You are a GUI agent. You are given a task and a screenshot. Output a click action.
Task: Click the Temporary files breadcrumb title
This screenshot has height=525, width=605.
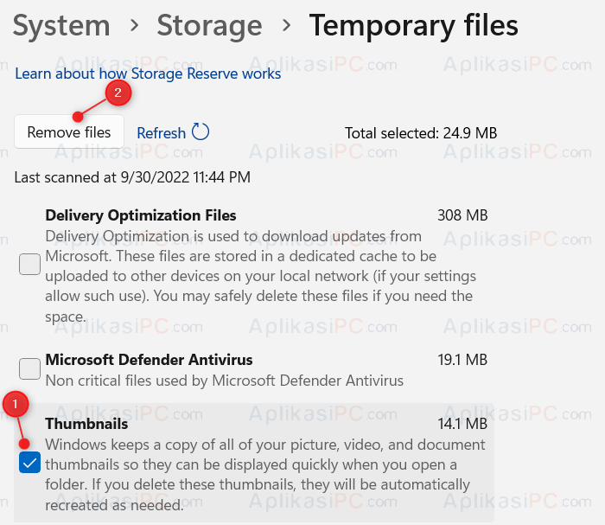click(x=414, y=25)
